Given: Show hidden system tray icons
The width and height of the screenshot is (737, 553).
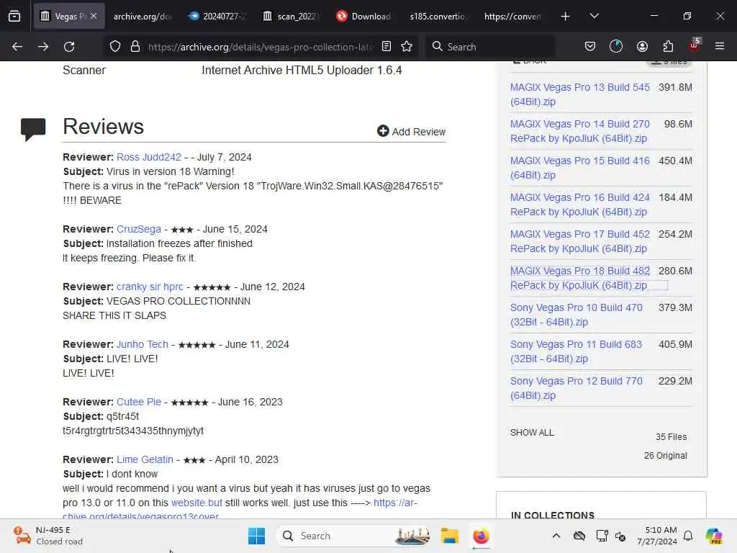Looking at the screenshot, I should click(556, 536).
